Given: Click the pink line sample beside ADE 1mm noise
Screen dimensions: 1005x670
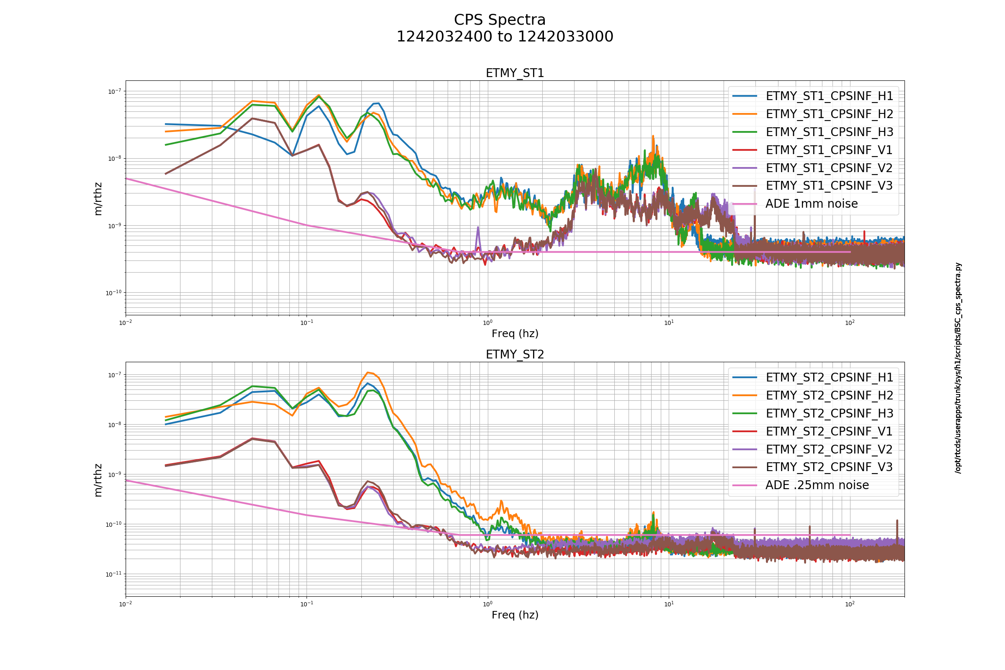Looking at the screenshot, I should point(745,204).
